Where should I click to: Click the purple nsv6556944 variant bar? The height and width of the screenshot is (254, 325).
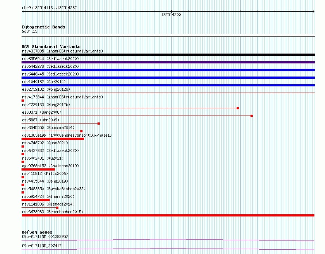click(168, 62)
